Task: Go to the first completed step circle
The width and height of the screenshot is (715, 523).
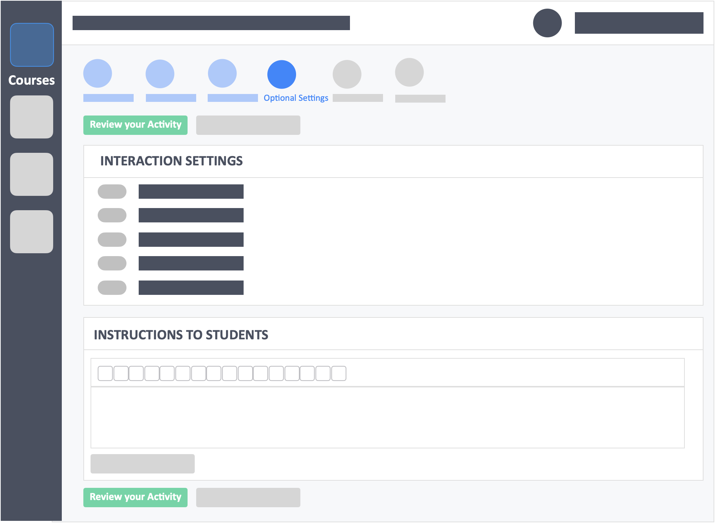Action: 98,74
